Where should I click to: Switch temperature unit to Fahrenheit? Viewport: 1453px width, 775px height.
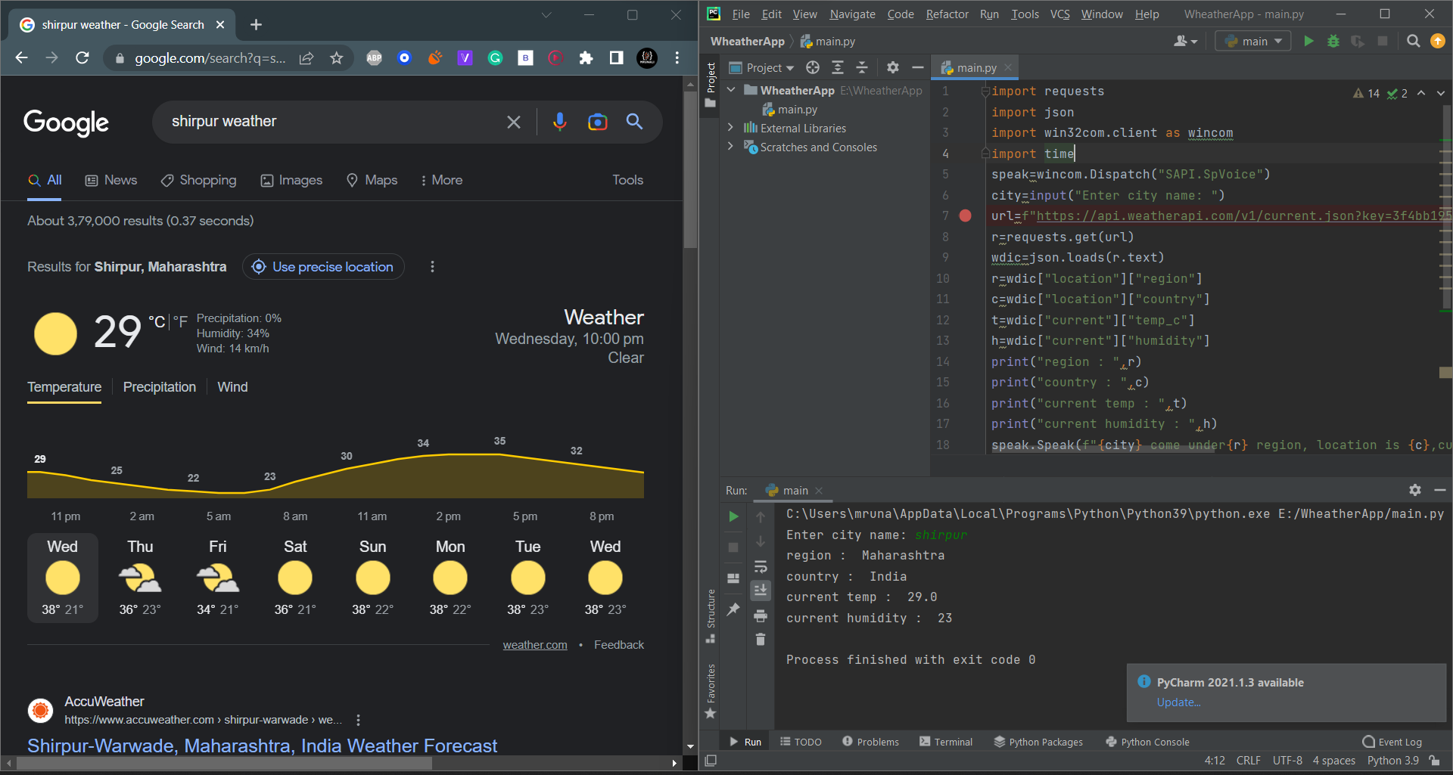pyautogui.click(x=181, y=322)
